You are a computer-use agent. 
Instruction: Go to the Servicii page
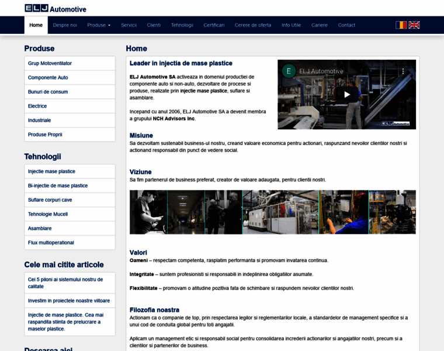point(129,25)
